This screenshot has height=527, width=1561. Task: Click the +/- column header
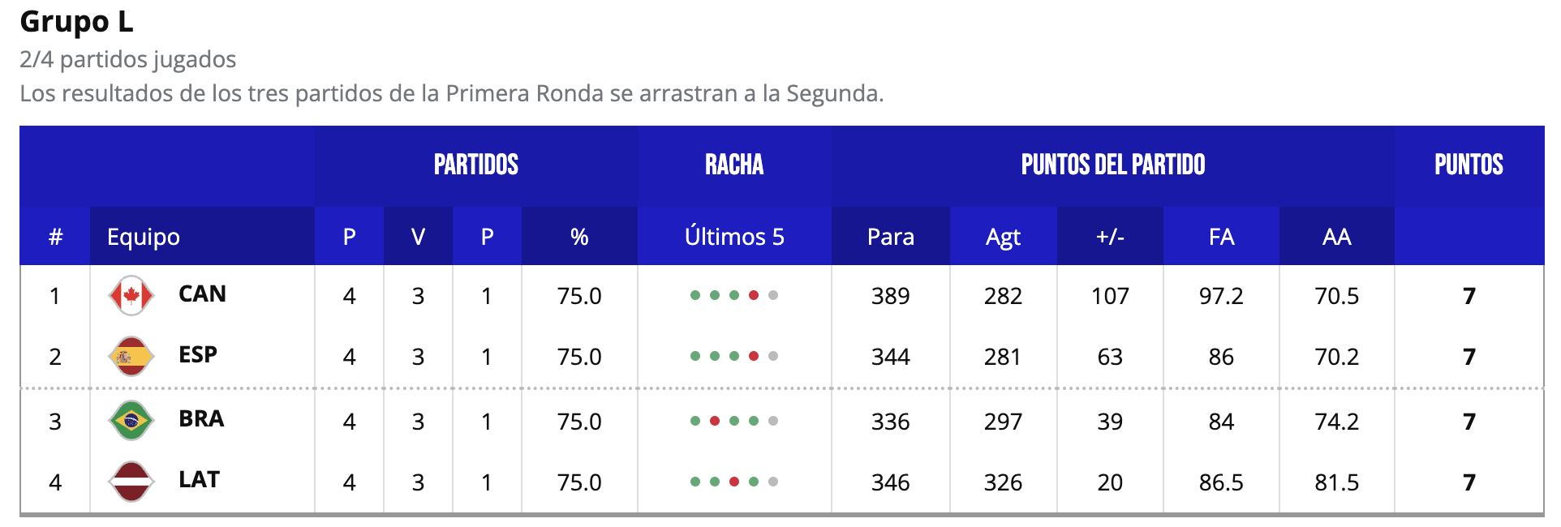[x=1110, y=237]
